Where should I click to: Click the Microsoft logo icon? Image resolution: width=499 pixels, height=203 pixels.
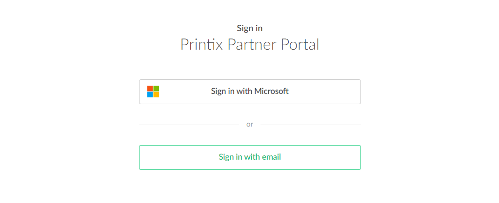click(153, 92)
